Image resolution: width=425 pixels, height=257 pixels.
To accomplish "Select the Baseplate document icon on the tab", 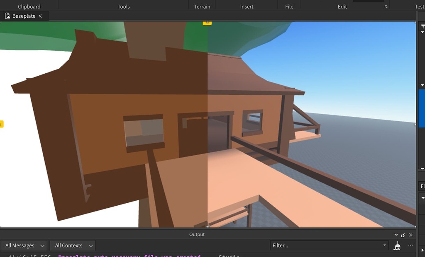I will pyautogui.click(x=7, y=16).
